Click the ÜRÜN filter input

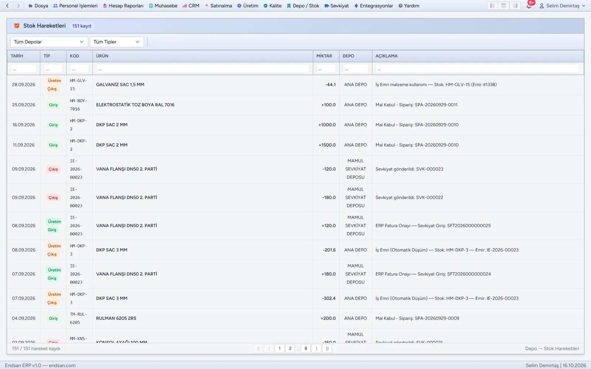tap(203, 69)
